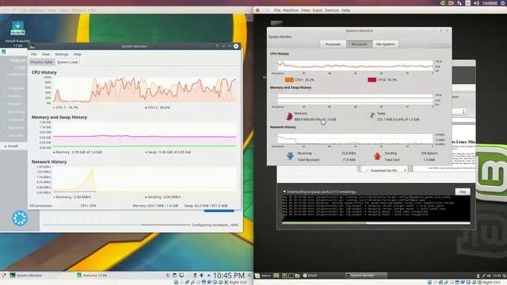Click Right Ctrl host key indicator, Mint VM
Screen dimensions: 507x285
click(x=491, y=282)
